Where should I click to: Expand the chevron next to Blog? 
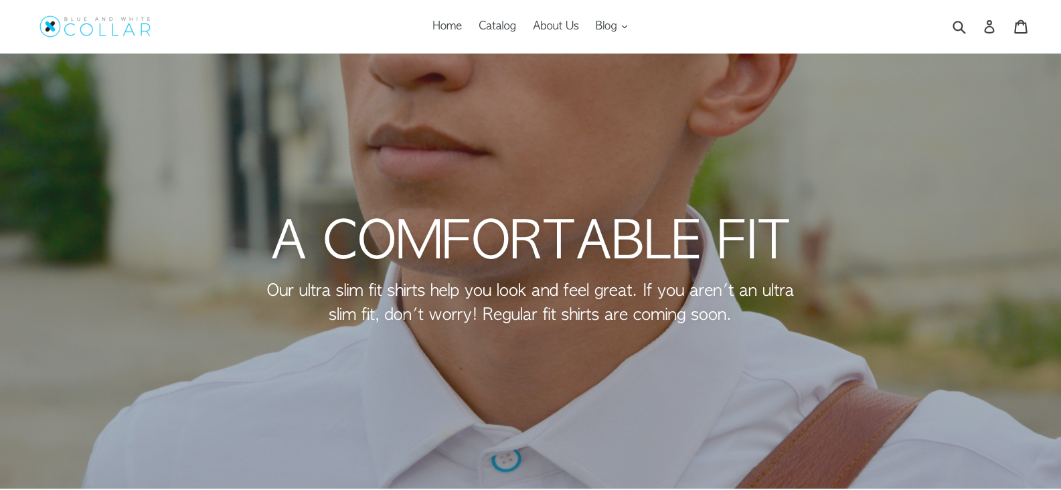point(625,27)
